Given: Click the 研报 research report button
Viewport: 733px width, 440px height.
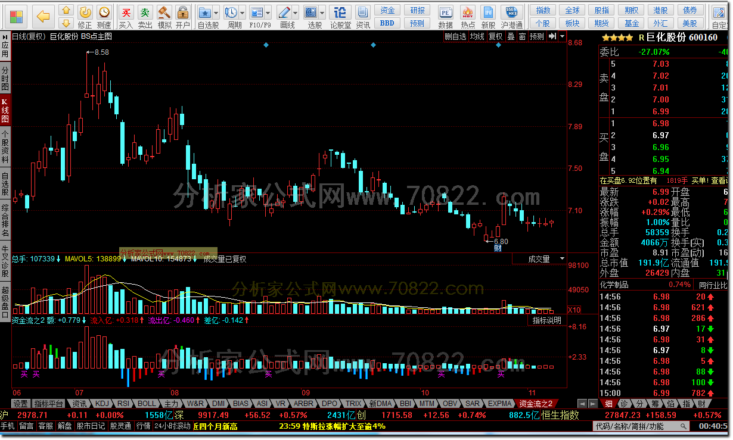Looking at the screenshot, I should click(418, 10).
